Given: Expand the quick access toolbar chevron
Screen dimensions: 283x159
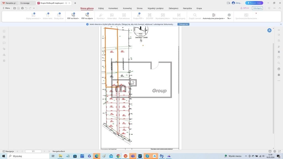Looking at the screenshot, I should (34, 8).
